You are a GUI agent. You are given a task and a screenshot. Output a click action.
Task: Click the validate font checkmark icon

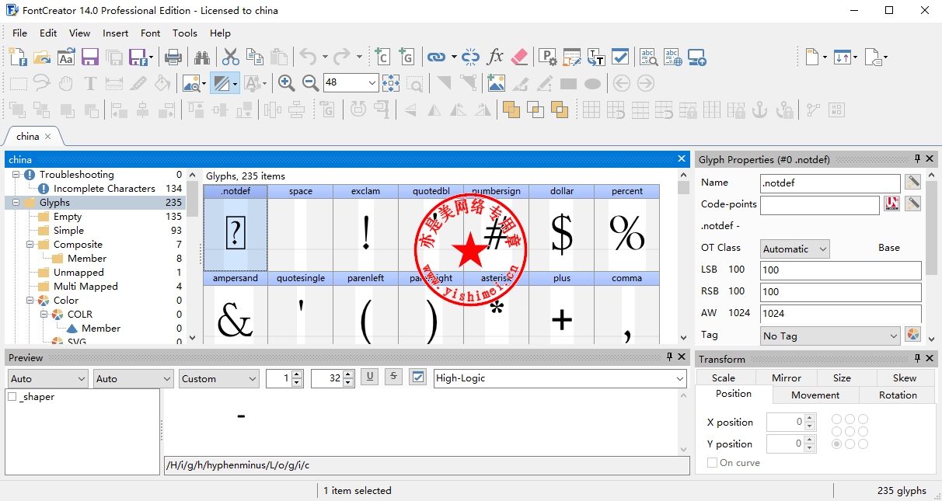click(620, 57)
